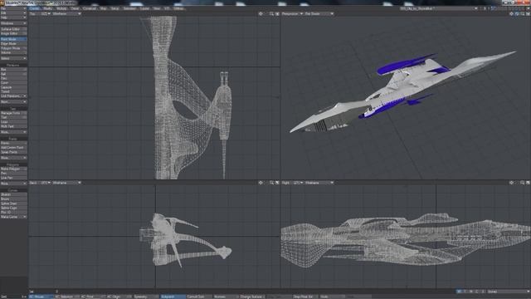Open the Edit dropdown menu
The image size is (531, 299).
coord(13,13)
